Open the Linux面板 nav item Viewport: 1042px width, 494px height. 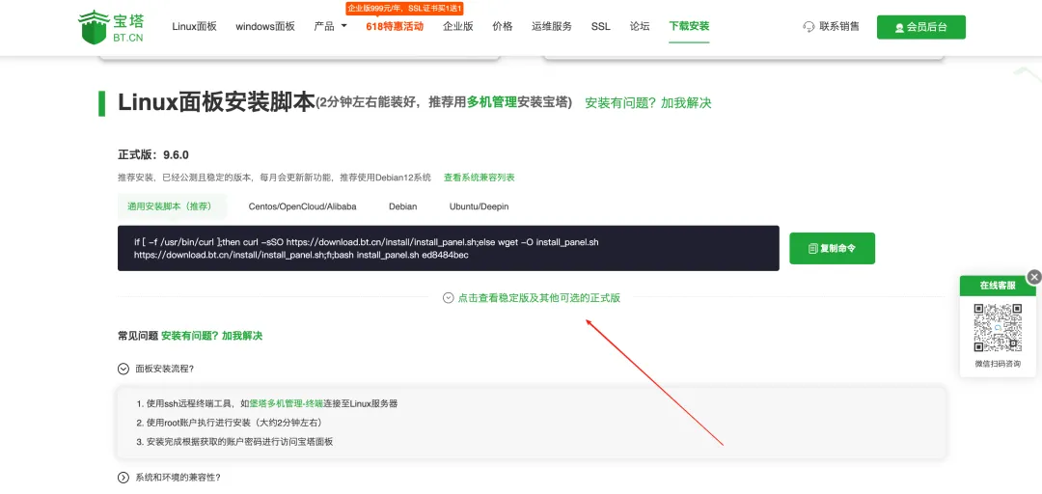point(194,27)
